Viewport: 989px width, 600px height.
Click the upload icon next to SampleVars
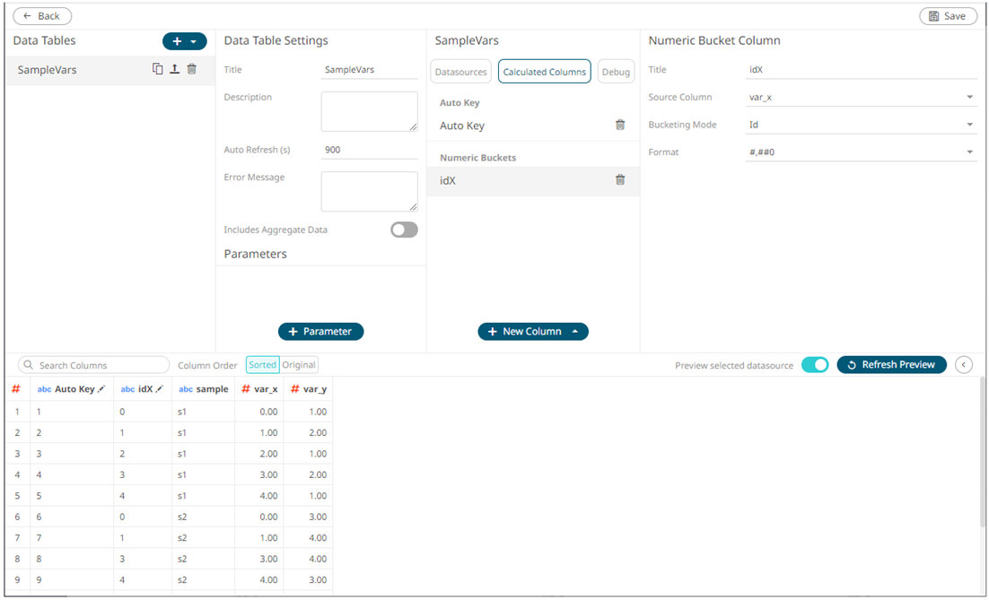tap(174, 69)
